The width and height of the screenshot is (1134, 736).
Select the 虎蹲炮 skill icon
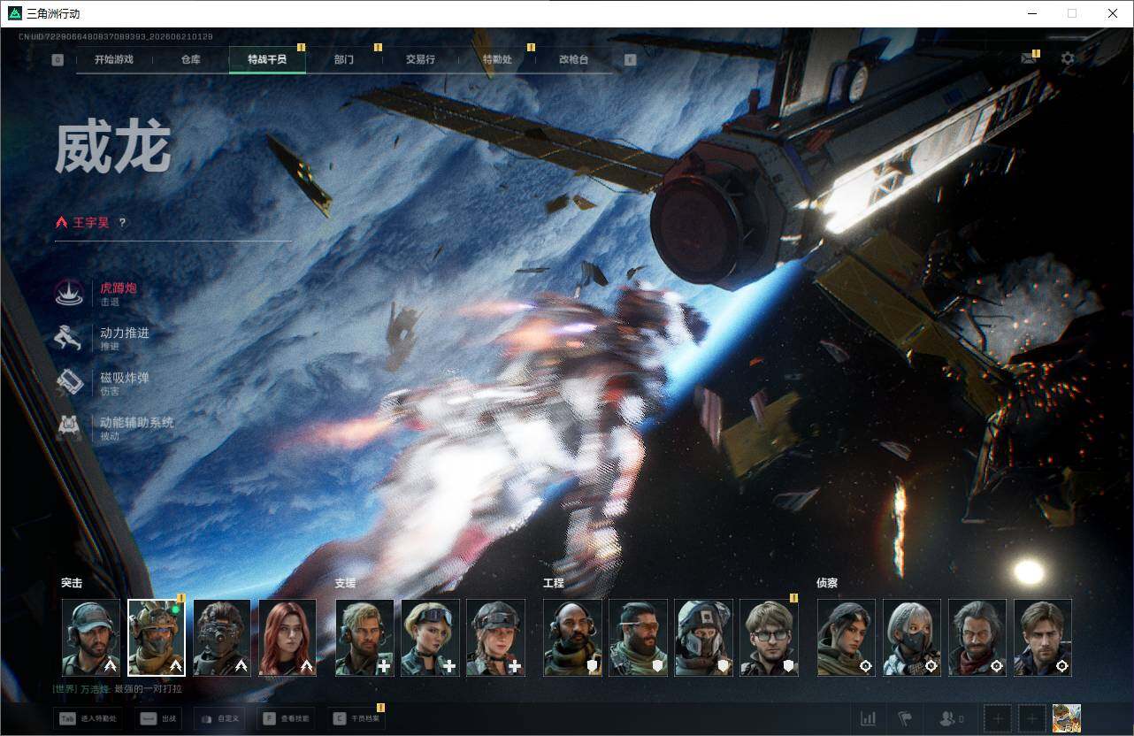pyautogui.click(x=69, y=293)
